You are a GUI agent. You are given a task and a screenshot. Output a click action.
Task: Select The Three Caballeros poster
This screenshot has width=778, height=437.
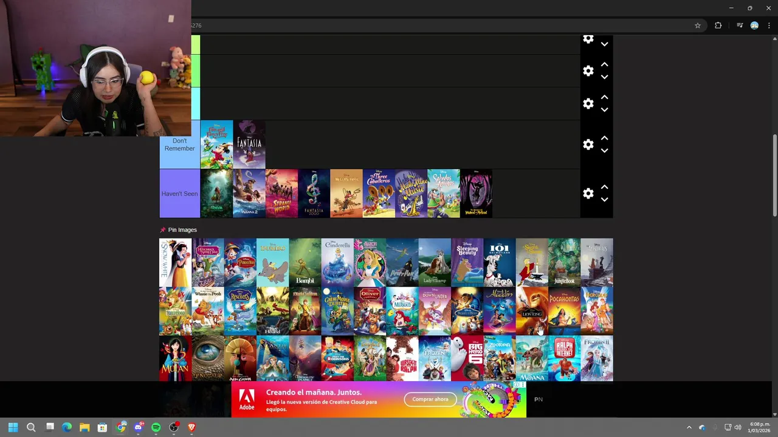coord(379,194)
